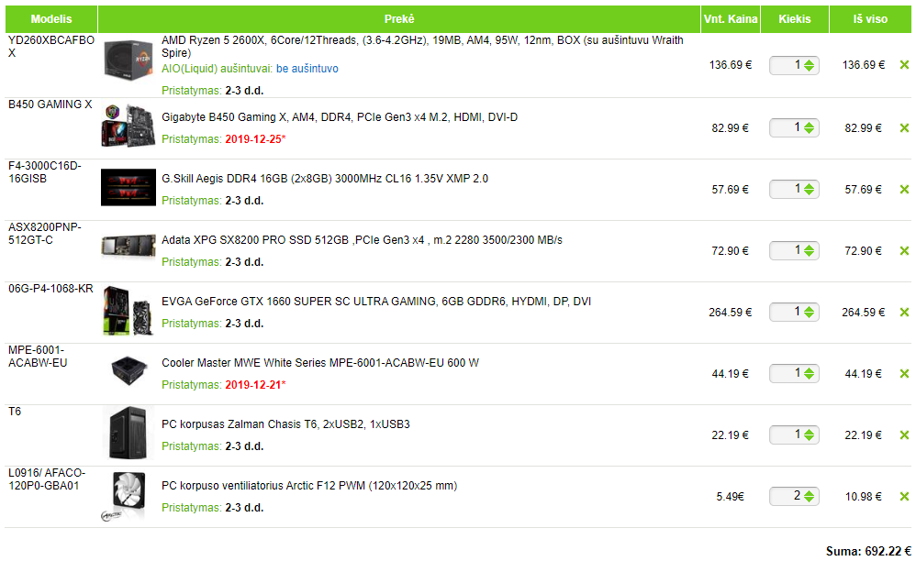Delete Gigabyte B450 Gaming X row
This screenshot has height=583, width=916.
point(904,128)
